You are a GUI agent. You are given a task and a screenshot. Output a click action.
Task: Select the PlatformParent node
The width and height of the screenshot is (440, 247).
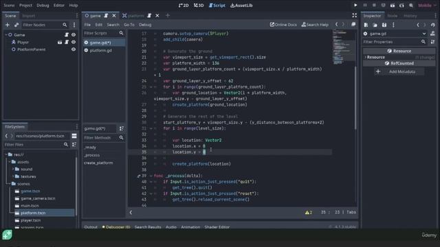click(x=31, y=49)
